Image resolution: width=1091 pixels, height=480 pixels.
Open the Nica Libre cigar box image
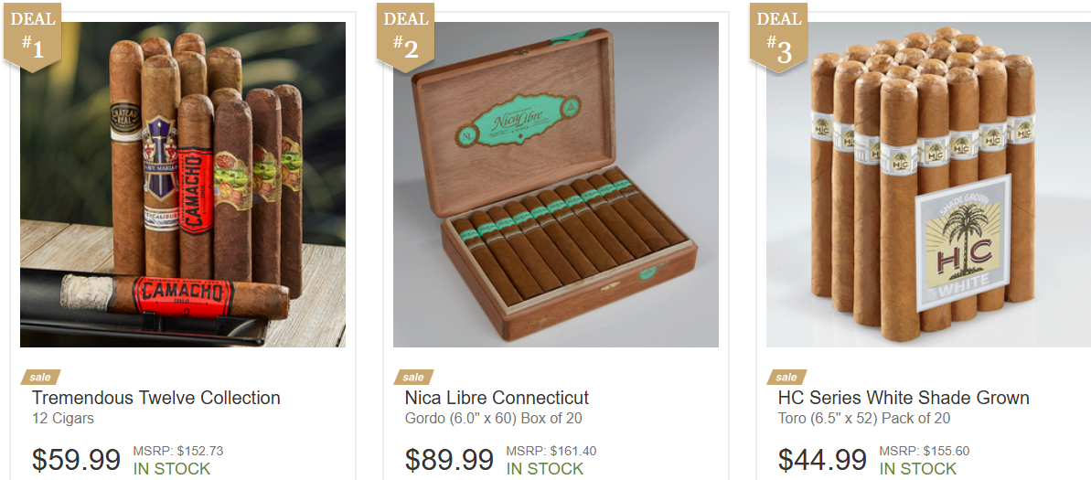click(556, 185)
